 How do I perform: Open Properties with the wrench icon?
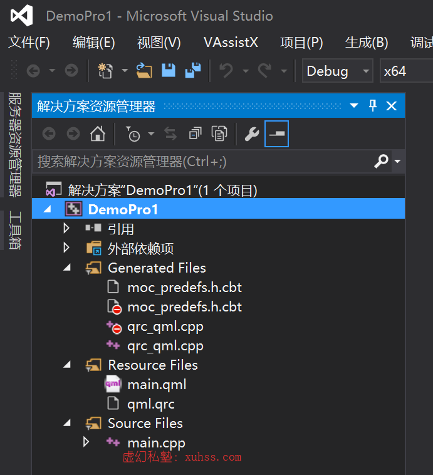point(252,134)
